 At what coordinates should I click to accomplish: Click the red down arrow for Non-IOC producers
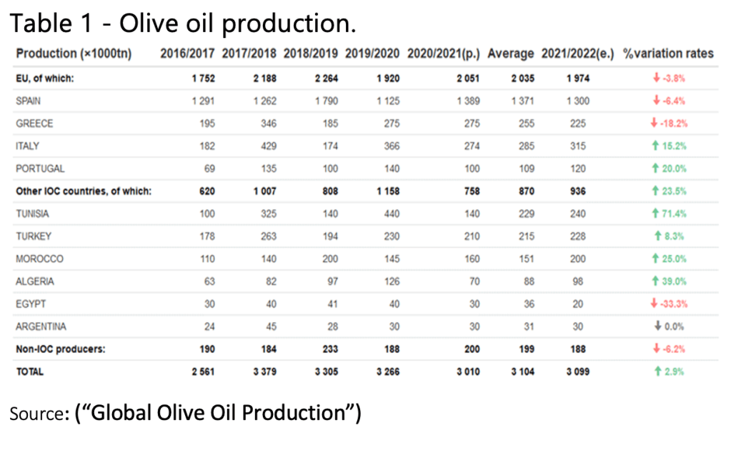[656, 349]
